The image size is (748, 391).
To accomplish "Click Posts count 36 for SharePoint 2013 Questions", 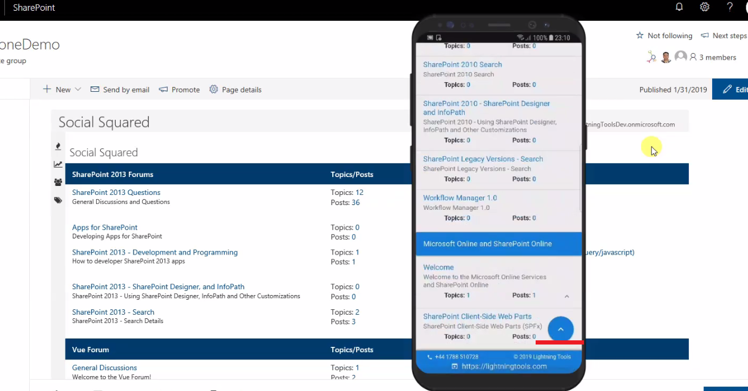I will [356, 203].
